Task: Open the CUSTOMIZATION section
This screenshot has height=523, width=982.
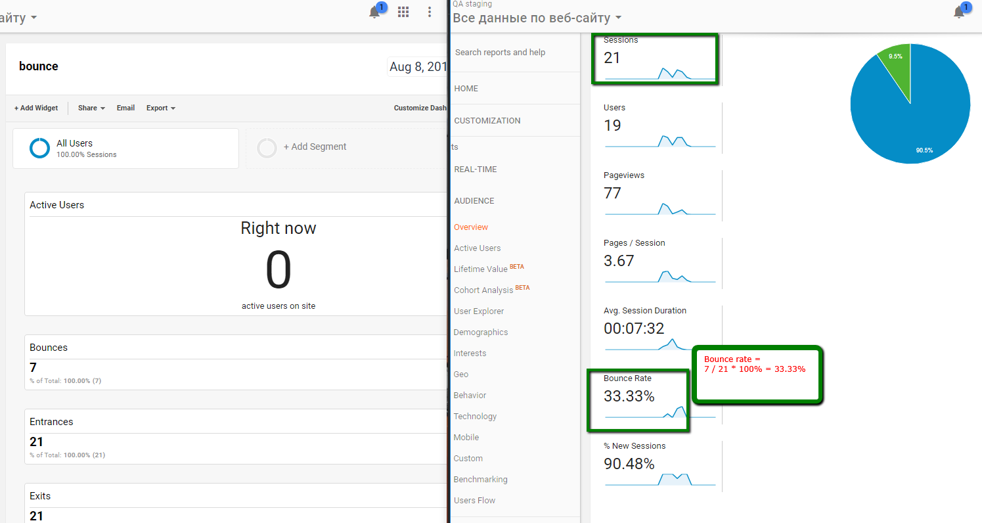Action: pyautogui.click(x=487, y=121)
